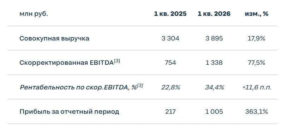Select the '1 кв. 2026' column header
Image resolution: width=287 pixels, height=131 pixels.
coord(214,14)
